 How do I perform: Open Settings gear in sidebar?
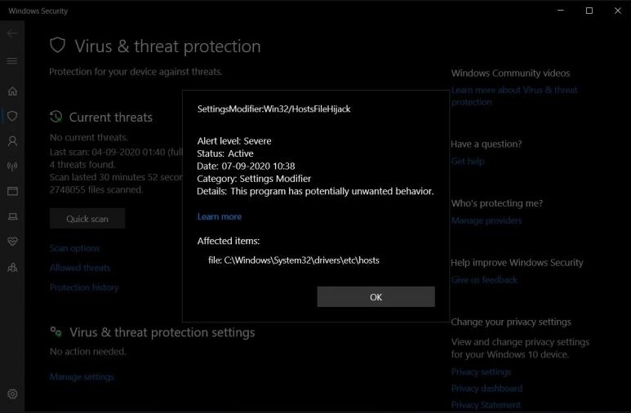point(12,394)
